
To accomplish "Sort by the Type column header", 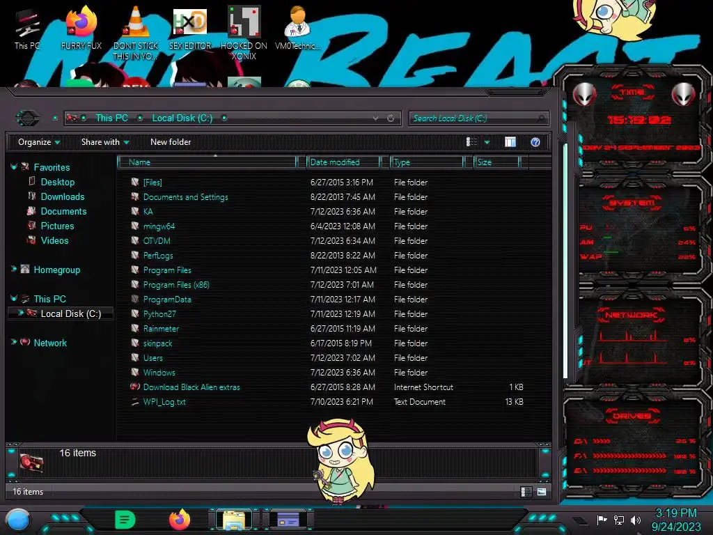I will click(x=427, y=162).
